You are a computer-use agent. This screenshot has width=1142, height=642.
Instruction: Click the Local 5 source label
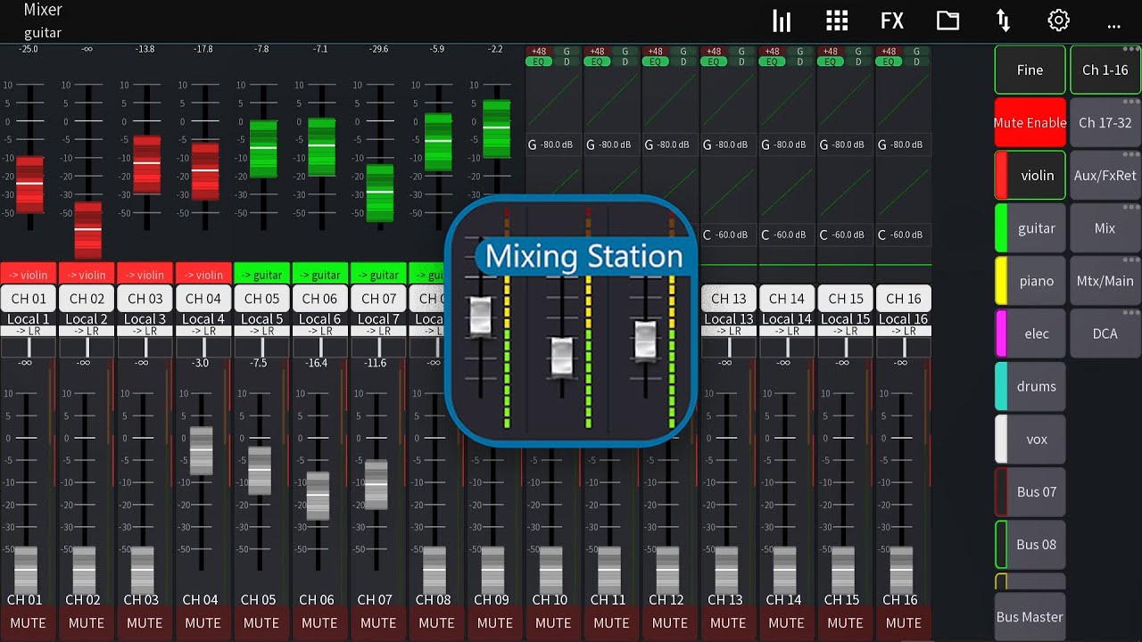tap(261, 318)
